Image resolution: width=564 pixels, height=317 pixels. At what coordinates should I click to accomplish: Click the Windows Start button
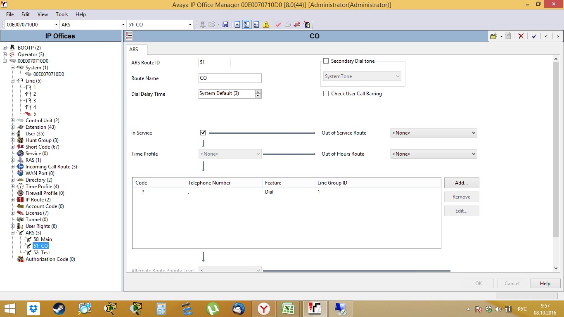tap(10, 308)
